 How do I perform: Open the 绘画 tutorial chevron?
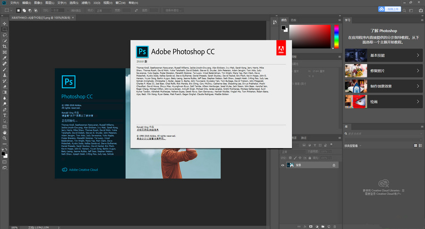pos(418,101)
